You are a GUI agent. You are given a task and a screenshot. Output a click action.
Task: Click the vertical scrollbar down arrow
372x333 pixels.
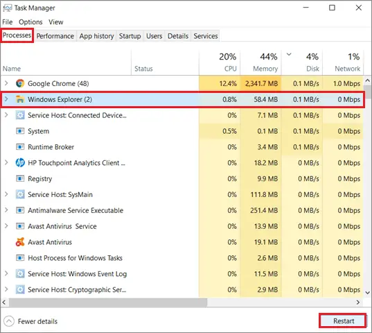[367, 293]
